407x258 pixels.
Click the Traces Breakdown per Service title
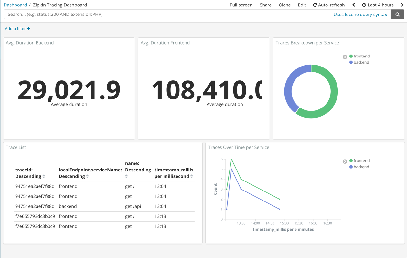pyautogui.click(x=307, y=43)
